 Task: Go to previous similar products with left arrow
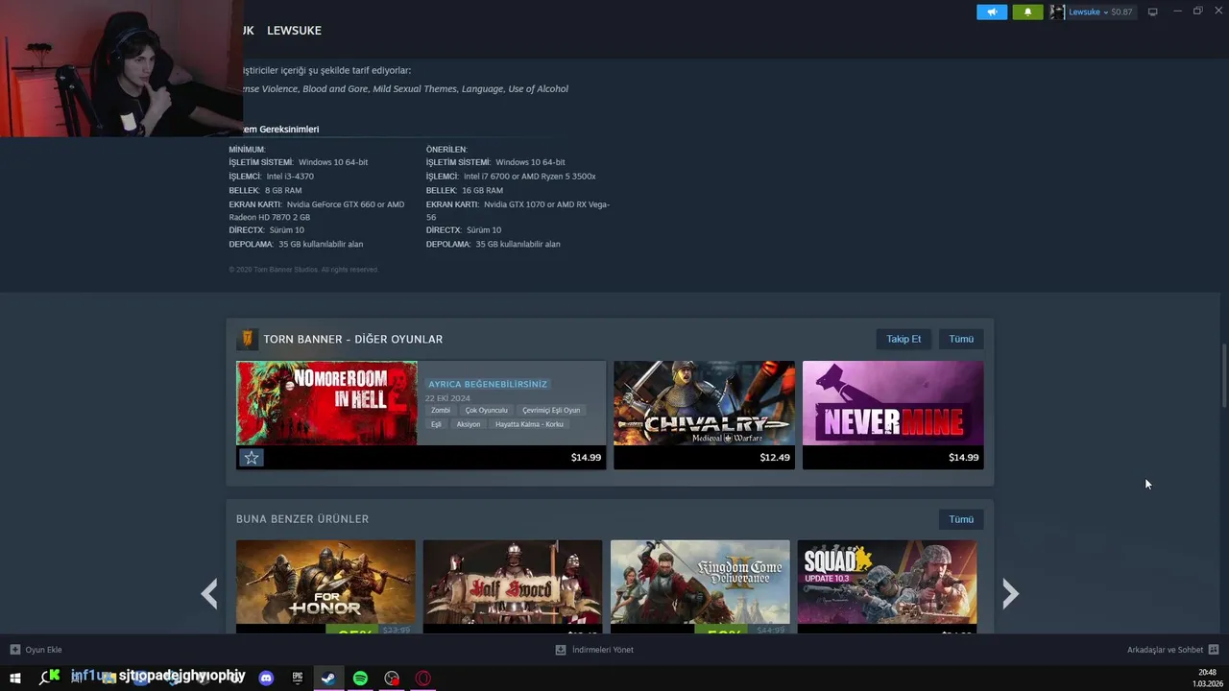tap(209, 593)
